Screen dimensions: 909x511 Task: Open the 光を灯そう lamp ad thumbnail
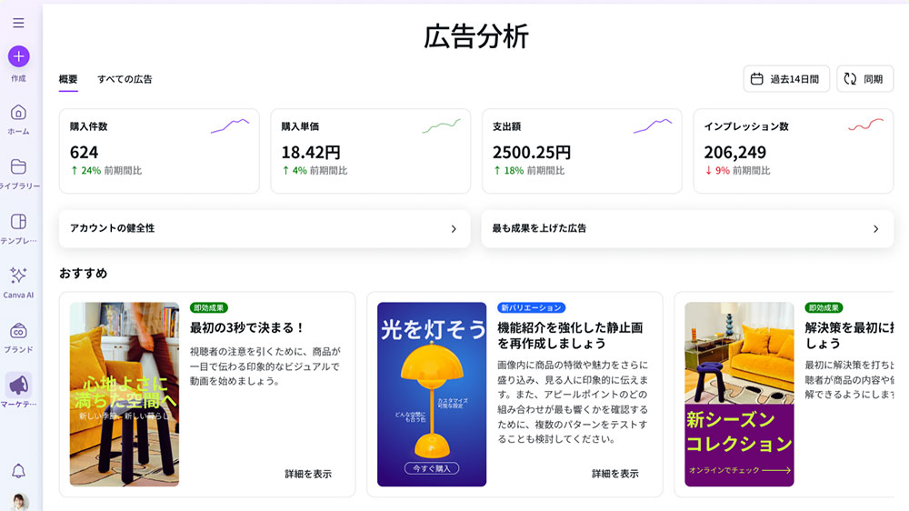click(432, 394)
